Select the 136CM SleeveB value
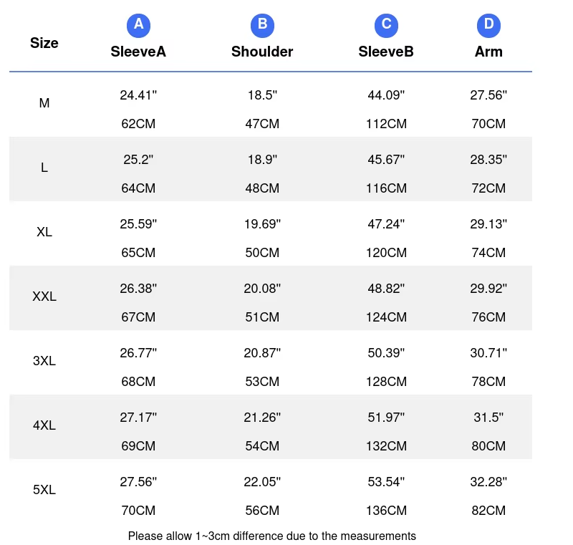The width and height of the screenshot is (573, 545). pyautogui.click(x=386, y=511)
